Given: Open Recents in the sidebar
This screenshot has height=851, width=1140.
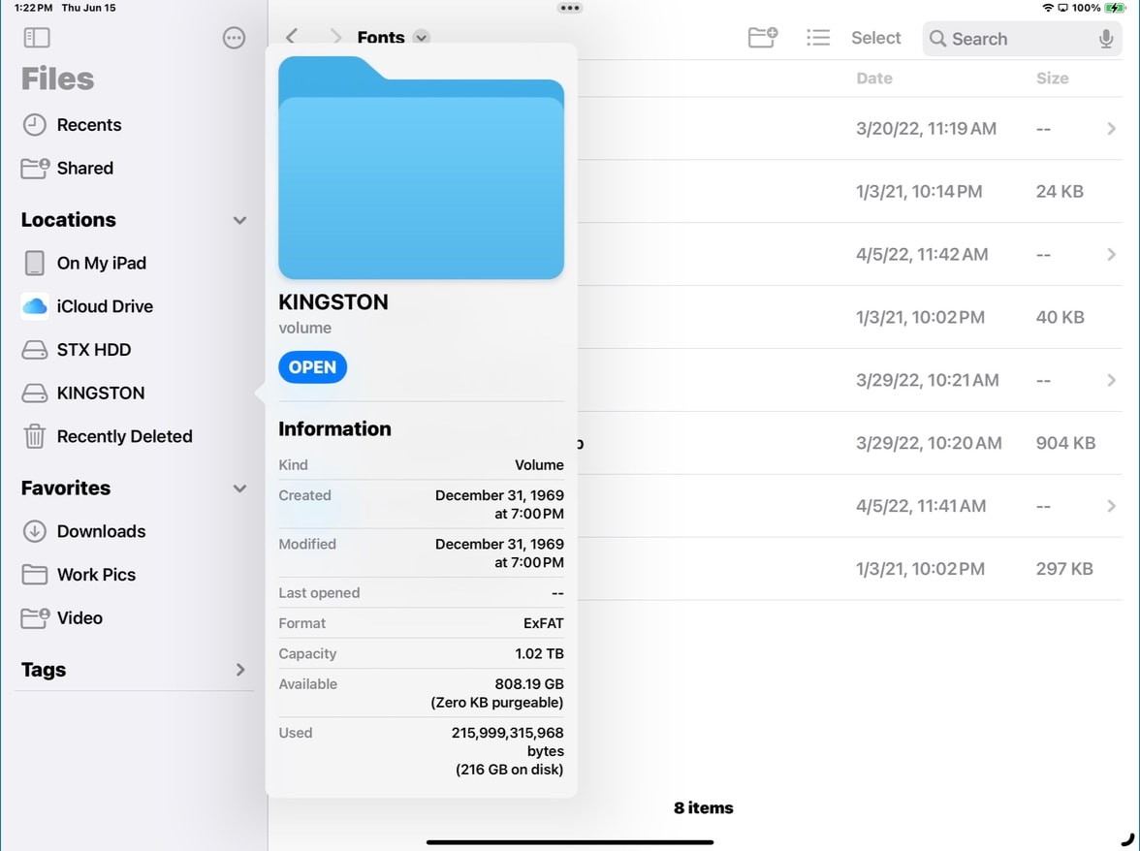Looking at the screenshot, I should click(x=134, y=125).
